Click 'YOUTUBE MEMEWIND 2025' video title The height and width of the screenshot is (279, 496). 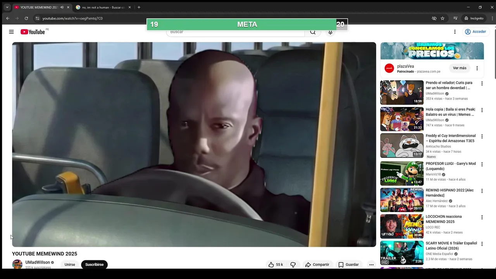click(45, 254)
